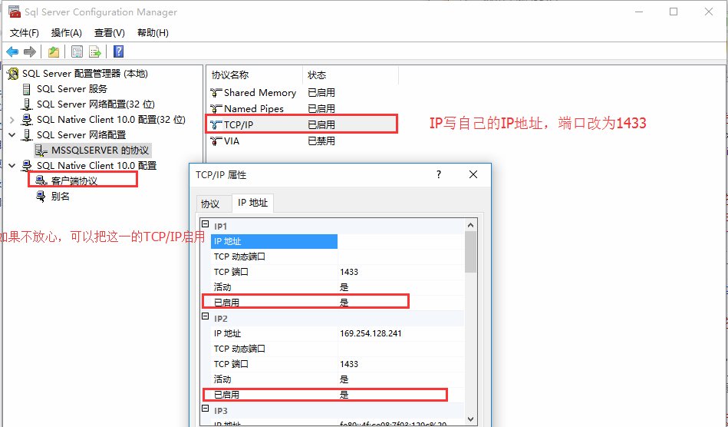Click the VIA protocol icon
Screen dimensions: 728x427
(x=216, y=141)
